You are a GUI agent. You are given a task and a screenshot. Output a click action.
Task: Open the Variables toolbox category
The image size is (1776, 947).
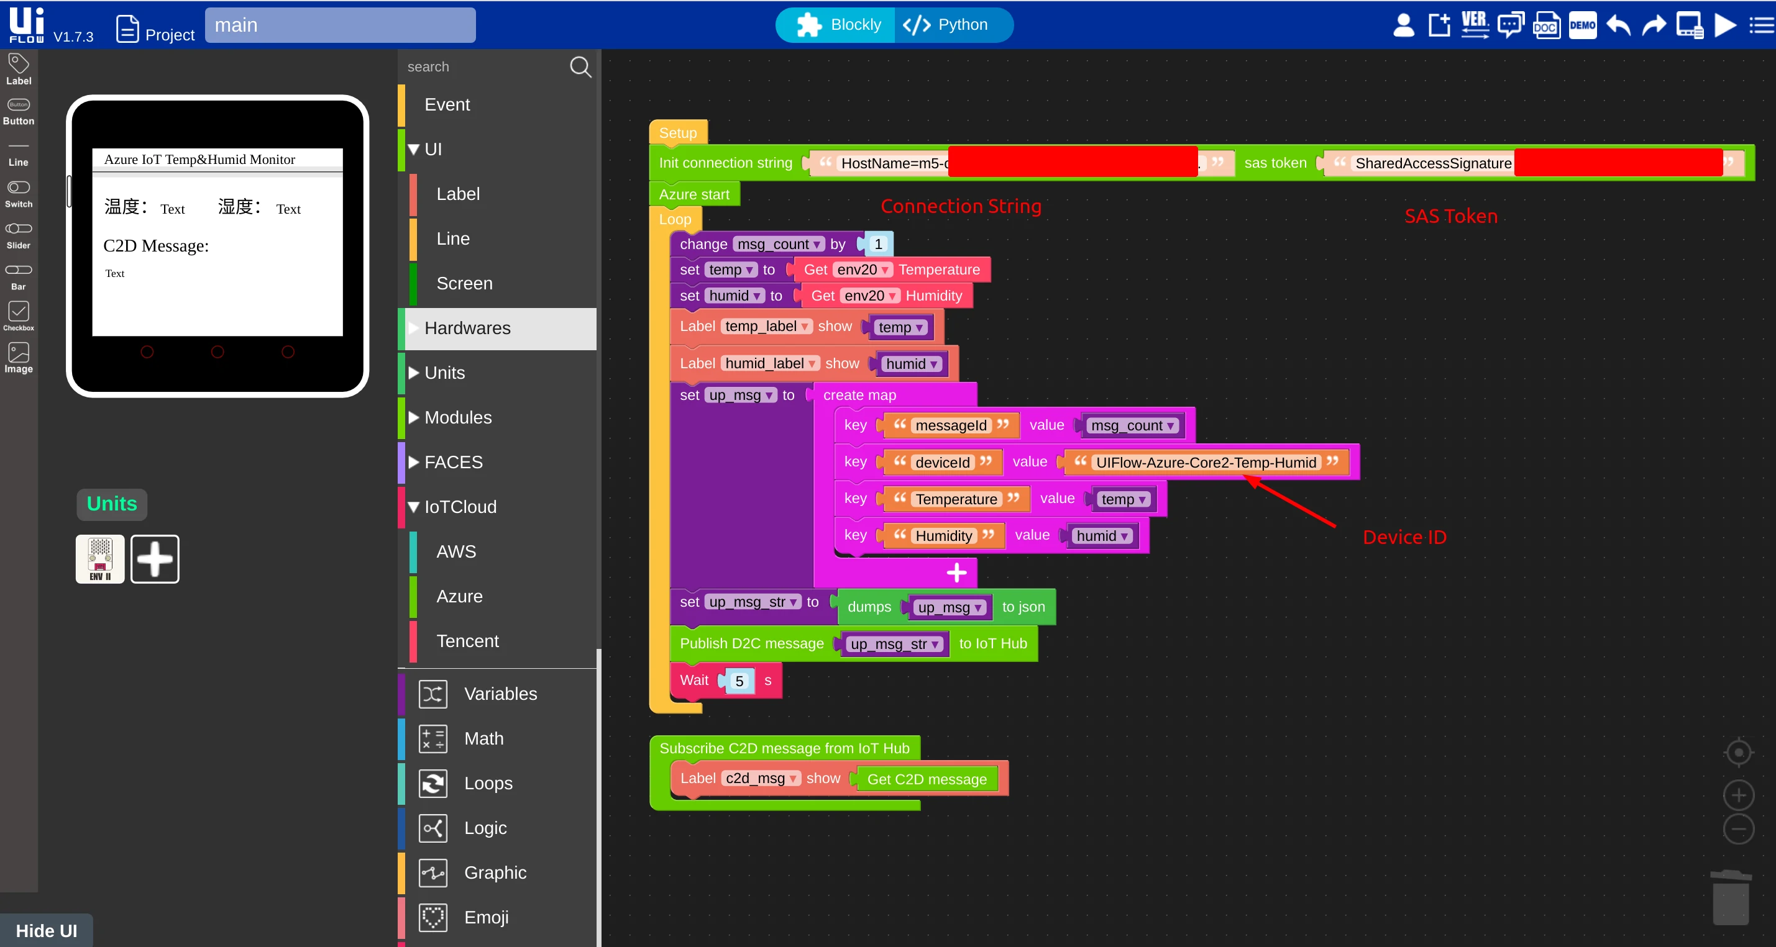pos(498,694)
